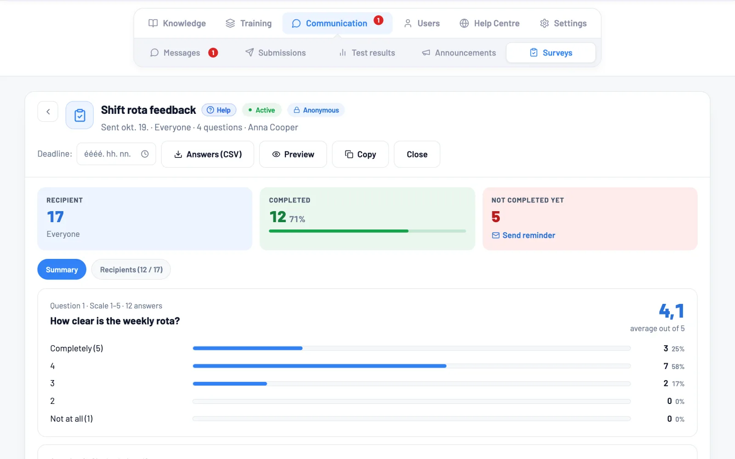This screenshot has height=459, width=735.
Task: Click the Help badge next to the survey title
Action: 219,110
